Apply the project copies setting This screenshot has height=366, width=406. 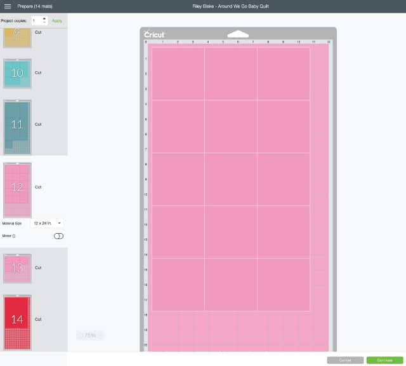tap(56, 21)
